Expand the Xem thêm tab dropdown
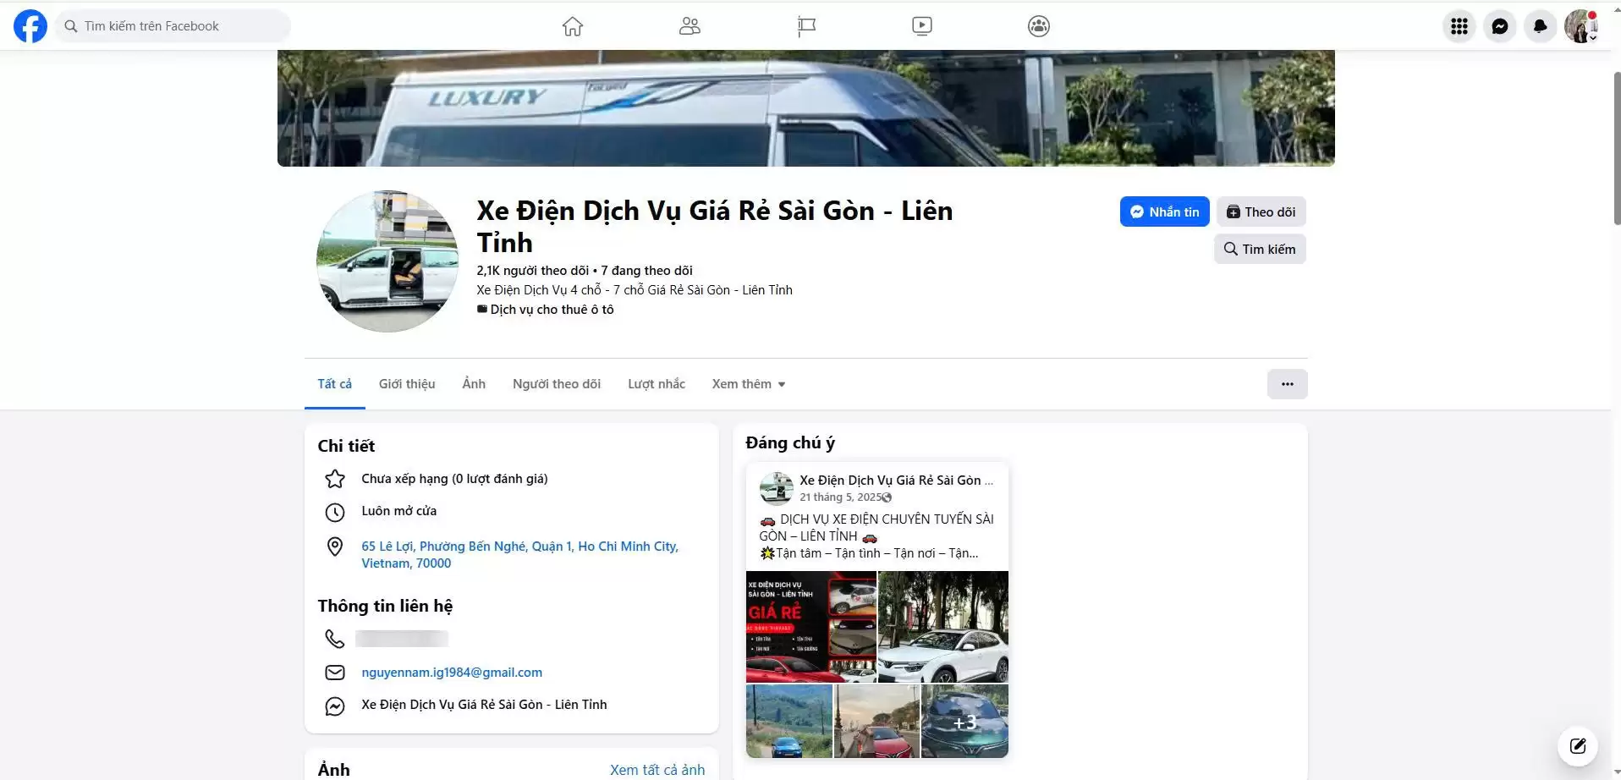 [x=749, y=384]
